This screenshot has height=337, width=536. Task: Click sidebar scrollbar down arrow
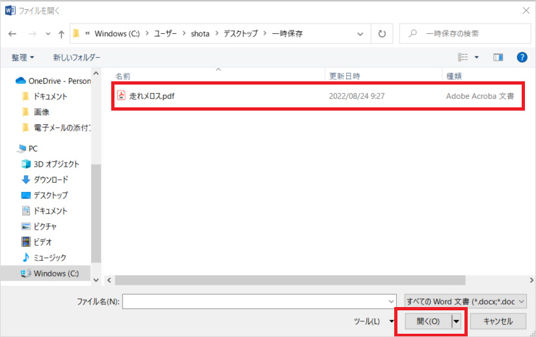(96, 280)
